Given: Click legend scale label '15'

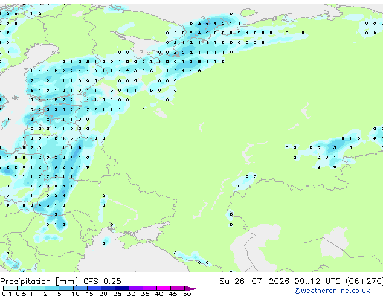Looking at the screenshot, I should click(x=89, y=294).
